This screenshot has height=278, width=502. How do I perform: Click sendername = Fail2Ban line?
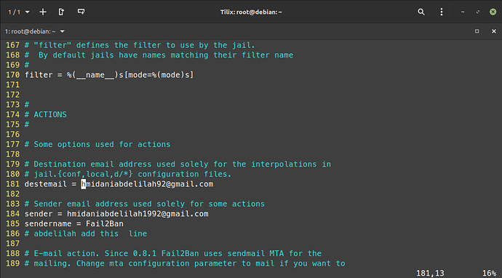coord(74,224)
